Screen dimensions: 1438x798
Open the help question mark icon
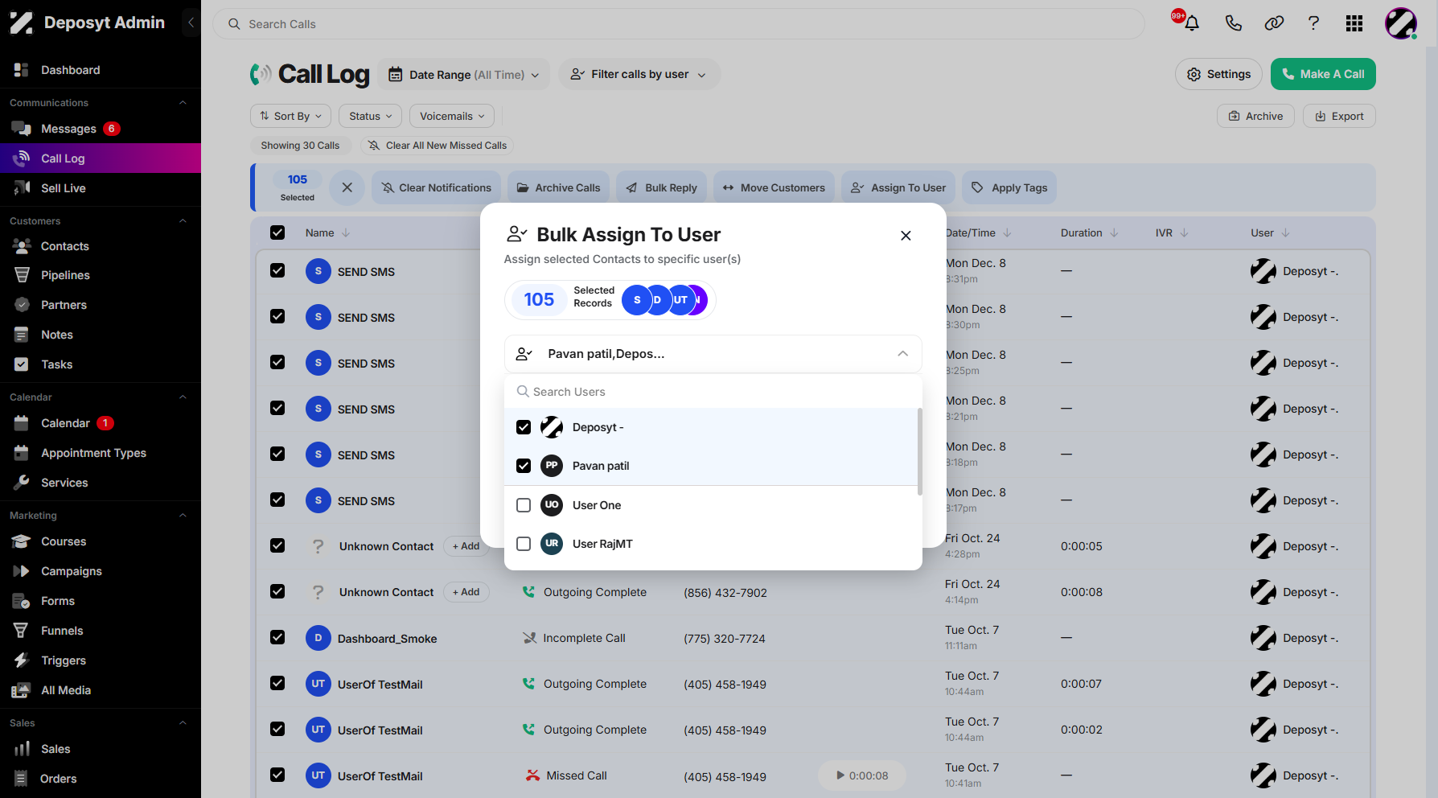click(x=1313, y=23)
